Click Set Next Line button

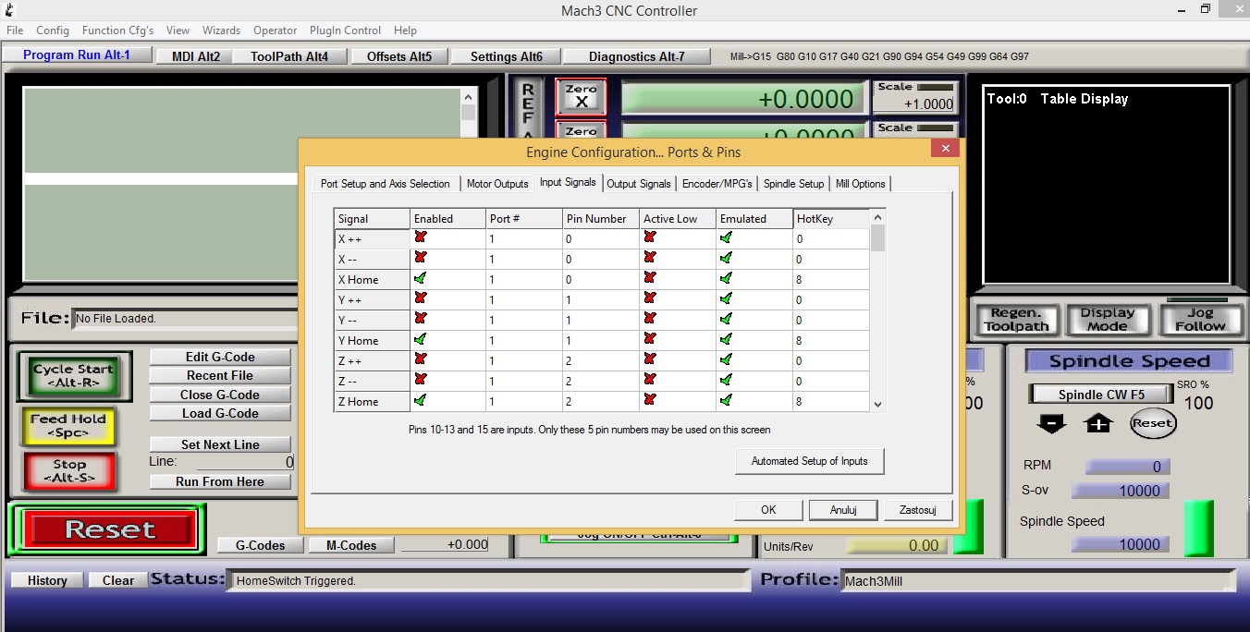point(220,444)
